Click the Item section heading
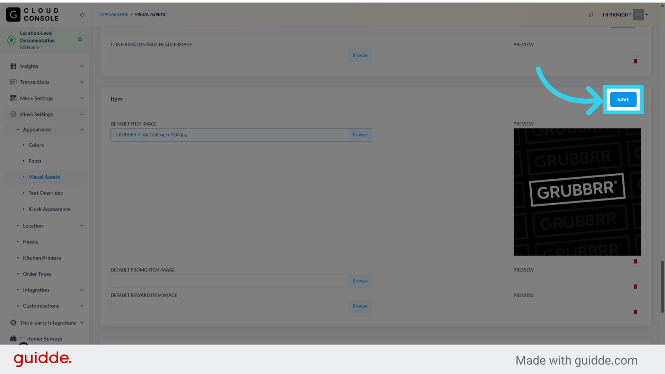665x374 pixels. [116, 99]
